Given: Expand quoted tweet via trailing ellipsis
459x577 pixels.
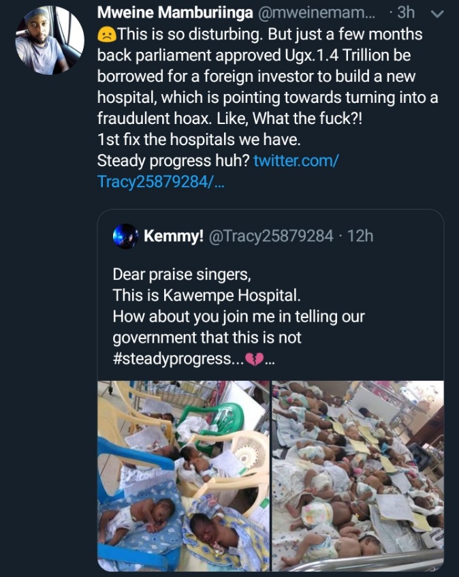Looking at the screenshot, I should [270, 359].
